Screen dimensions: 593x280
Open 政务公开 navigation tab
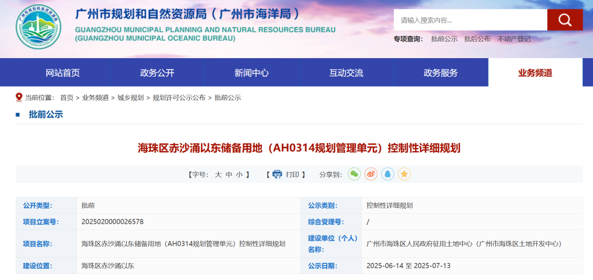point(158,72)
